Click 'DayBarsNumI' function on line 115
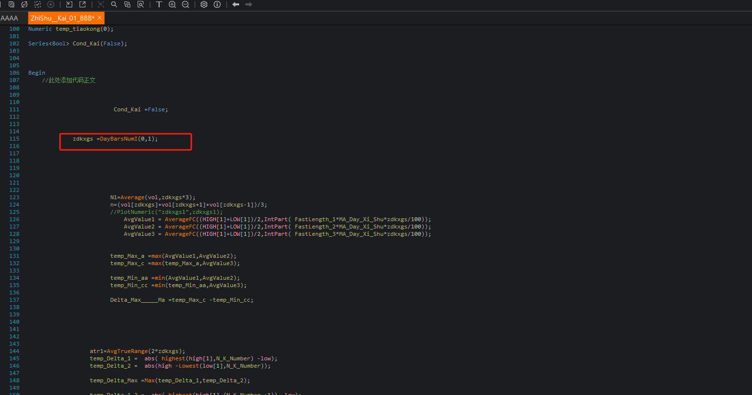Image resolution: width=752 pixels, height=395 pixels. pos(119,139)
